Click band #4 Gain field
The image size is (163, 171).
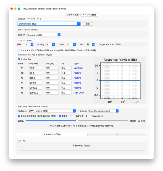click(x=52, y=83)
